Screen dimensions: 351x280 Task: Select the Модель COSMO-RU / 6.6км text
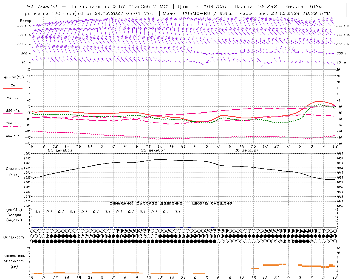click(x=197, y=13)
